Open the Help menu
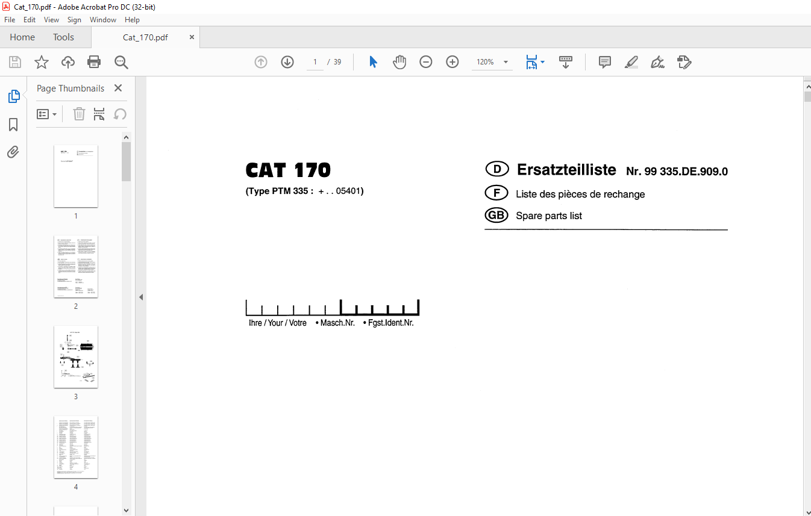The image size is (811, 516). [x=132, y=20]
